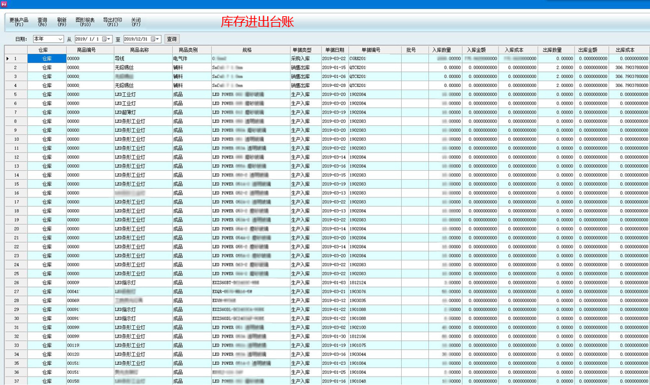Refresh data with 刷新 (F9)
Image resolution: width=650 pixels, height=385 pixels.
[x=62, y=22]
